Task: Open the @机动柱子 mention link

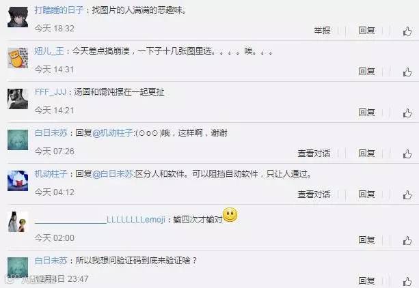Action: pyautogui.click(x=113, y=132)
